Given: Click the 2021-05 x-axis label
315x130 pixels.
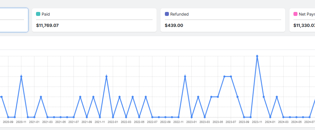Looking at the screenshot, I should [x=61, y=122].
